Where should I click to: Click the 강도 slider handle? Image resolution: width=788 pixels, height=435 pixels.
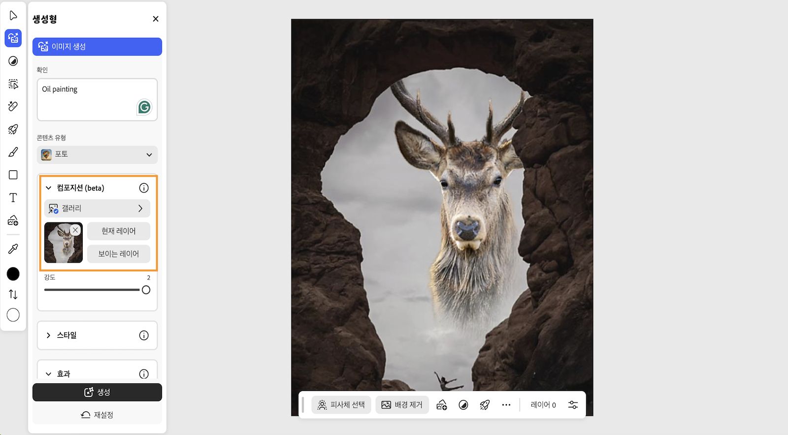146,290
